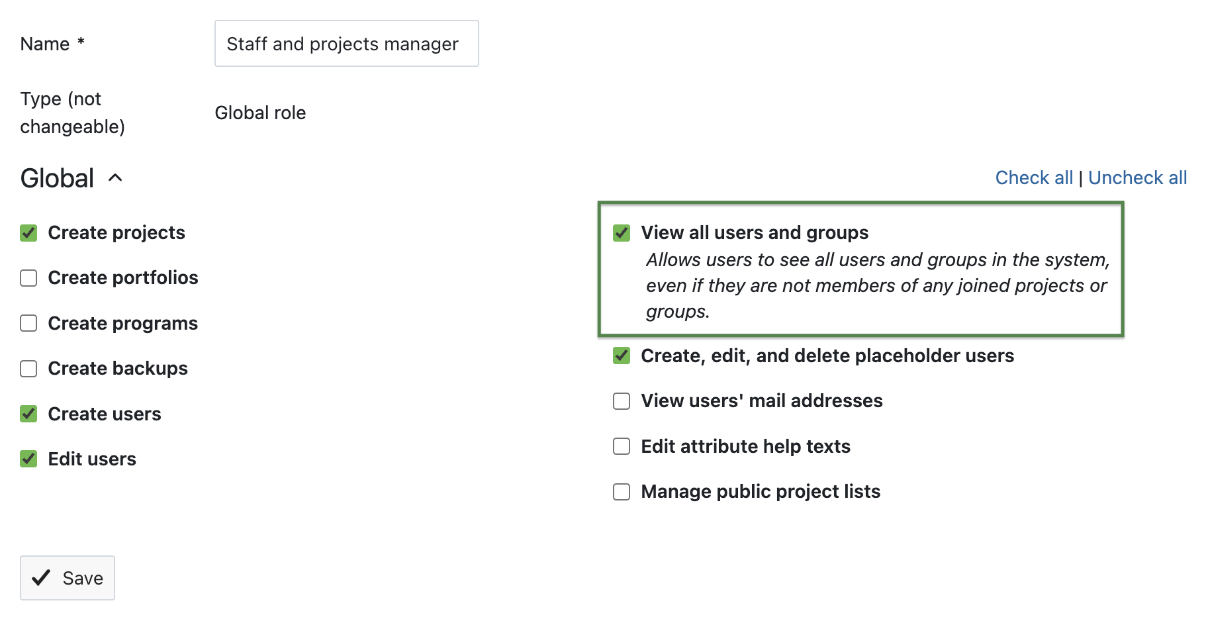Enable Edit attribute help texts

click(x=621, y=446)
